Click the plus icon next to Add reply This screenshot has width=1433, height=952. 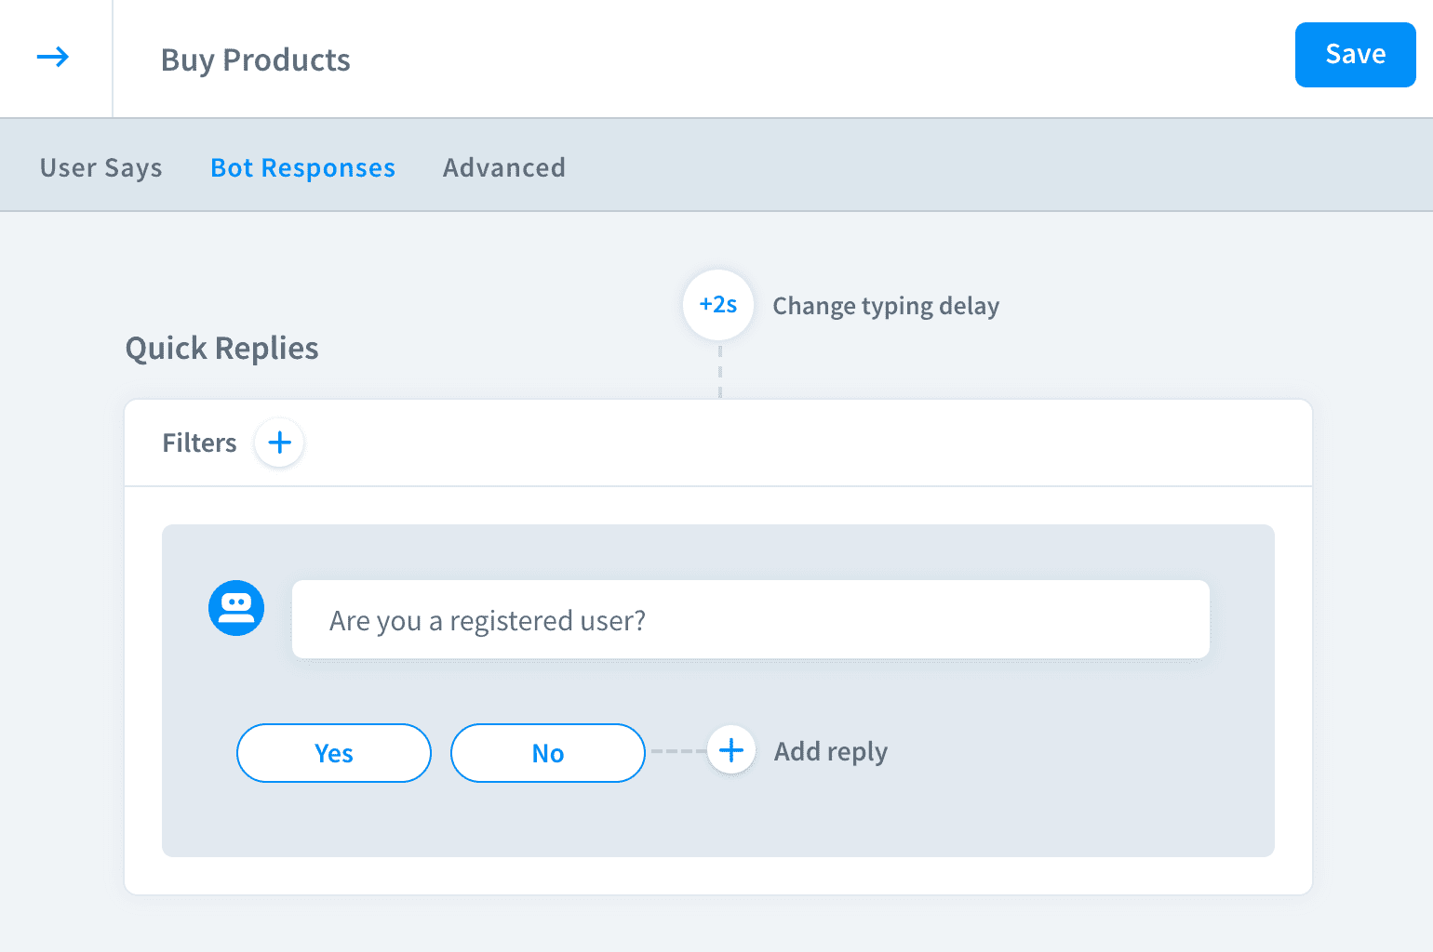[x=731, y=750]
